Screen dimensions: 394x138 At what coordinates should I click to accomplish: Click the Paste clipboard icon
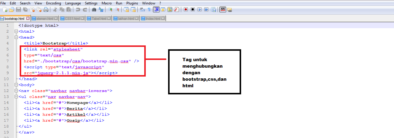tap(69, 9)
